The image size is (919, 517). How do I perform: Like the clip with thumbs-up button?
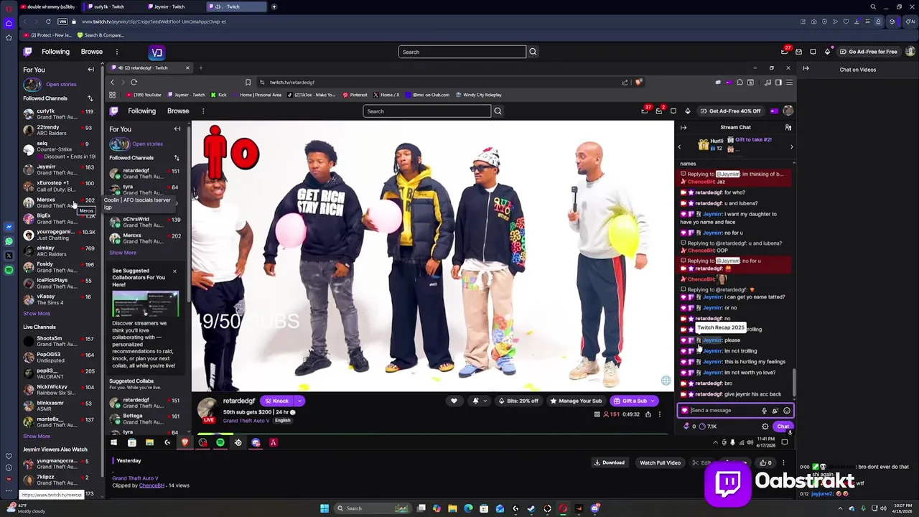coord(765,463)
